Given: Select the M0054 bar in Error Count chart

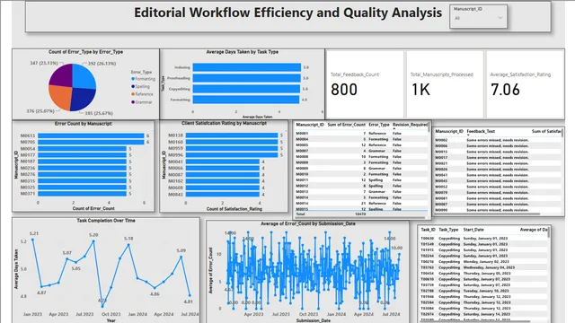Looking at the screenshot, I should pos(82,148).
